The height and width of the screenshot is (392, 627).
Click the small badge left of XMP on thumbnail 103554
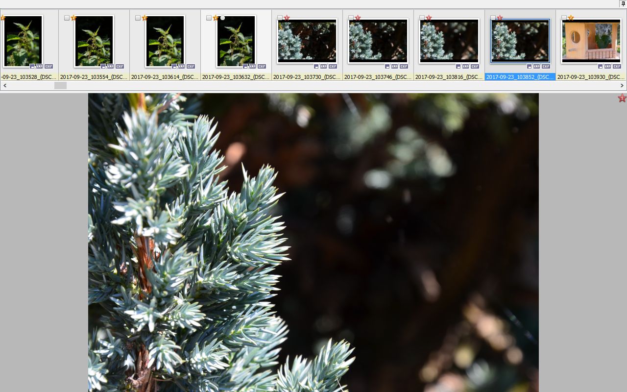pos(103,67)
